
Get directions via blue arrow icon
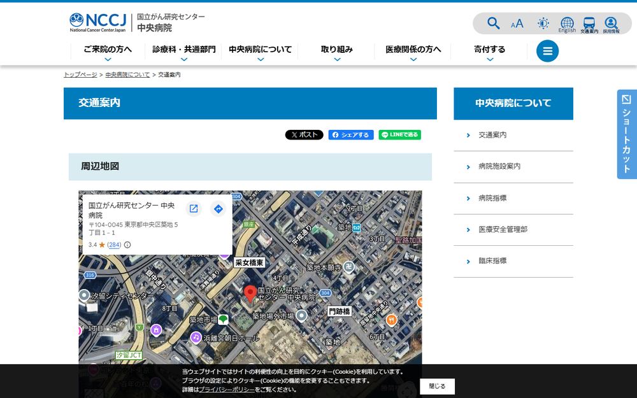click(x=218, y=209)
